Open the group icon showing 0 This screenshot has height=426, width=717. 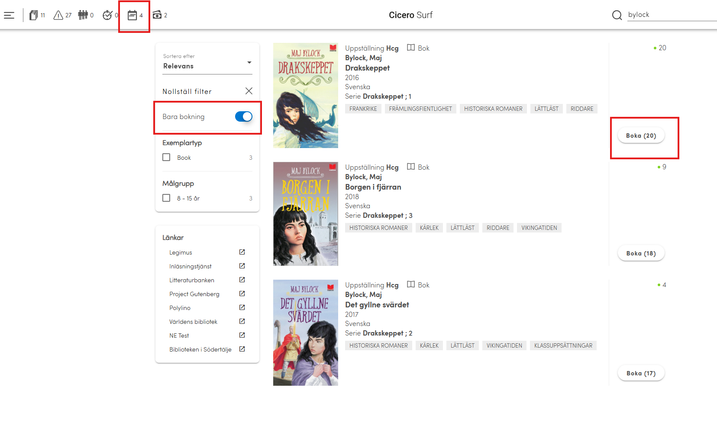coord(86,15)
